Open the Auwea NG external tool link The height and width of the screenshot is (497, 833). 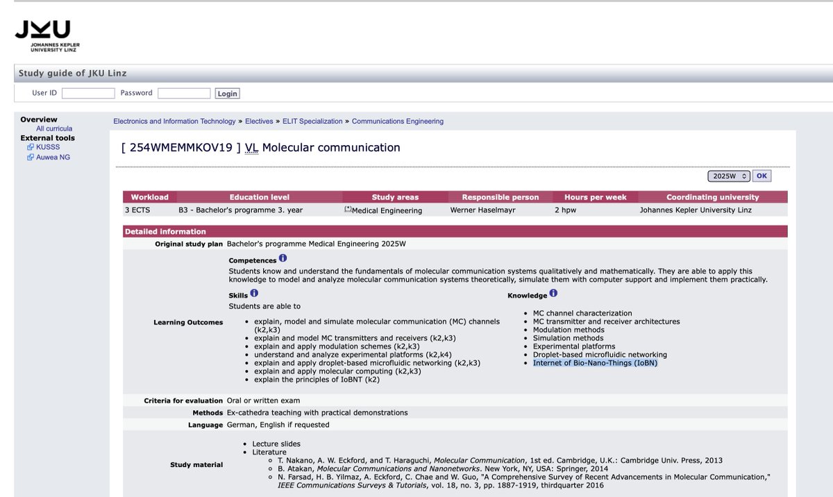[x=53, y=157]
